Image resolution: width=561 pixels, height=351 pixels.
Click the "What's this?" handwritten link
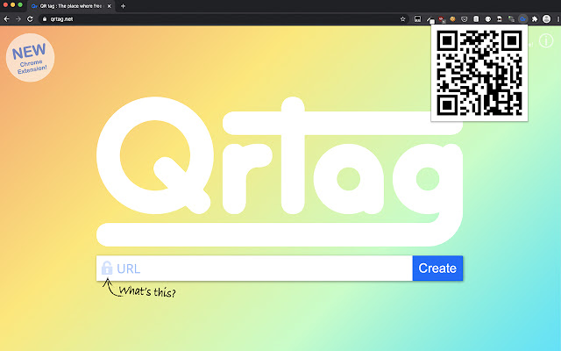coord(147,291)
